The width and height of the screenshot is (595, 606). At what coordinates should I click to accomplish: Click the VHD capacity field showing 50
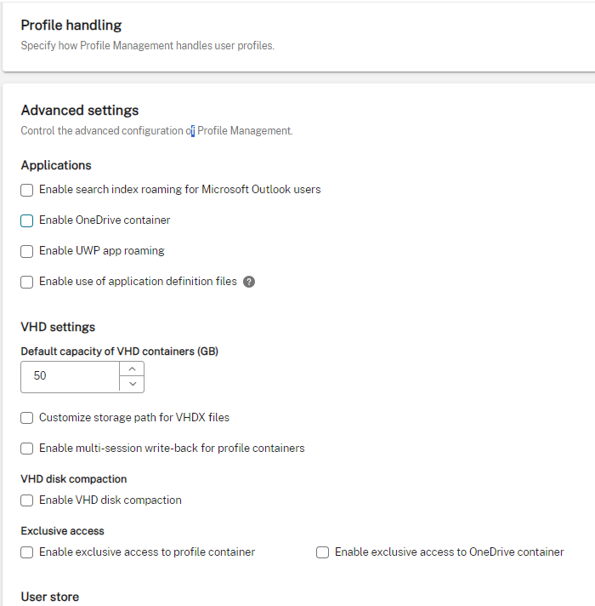pyautogui.click(x=70, y=377)
